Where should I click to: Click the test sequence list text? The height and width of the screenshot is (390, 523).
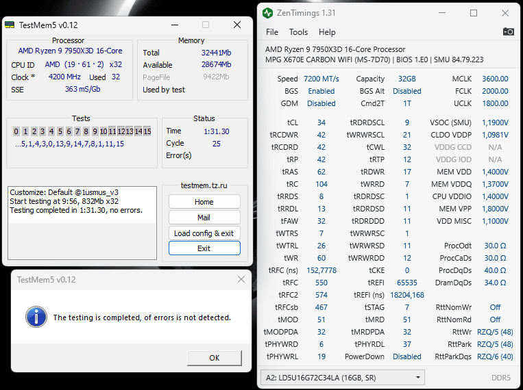tap(69, 144)
